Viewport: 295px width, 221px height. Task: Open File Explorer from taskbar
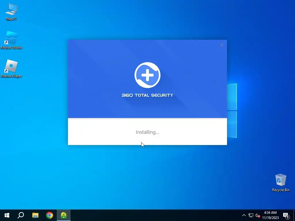[x=35, y=215]
